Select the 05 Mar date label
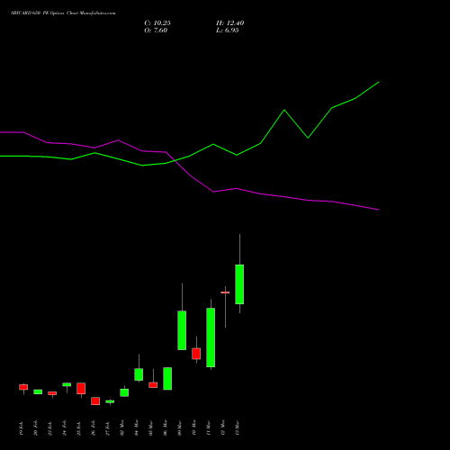450x450 pixels. tap(151, 428)
